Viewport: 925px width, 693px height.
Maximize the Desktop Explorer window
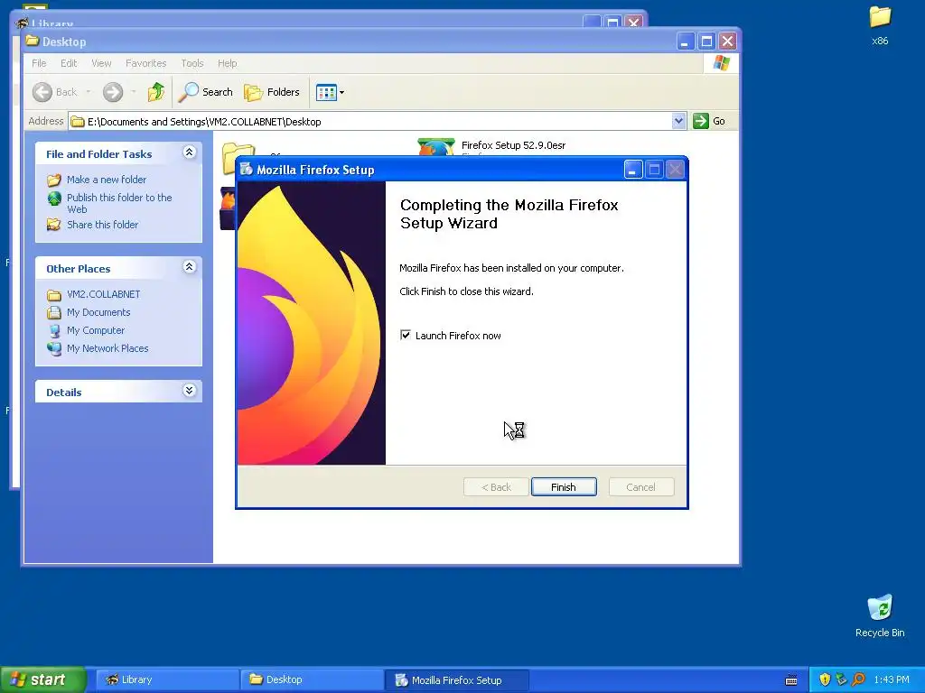point(706,42)
